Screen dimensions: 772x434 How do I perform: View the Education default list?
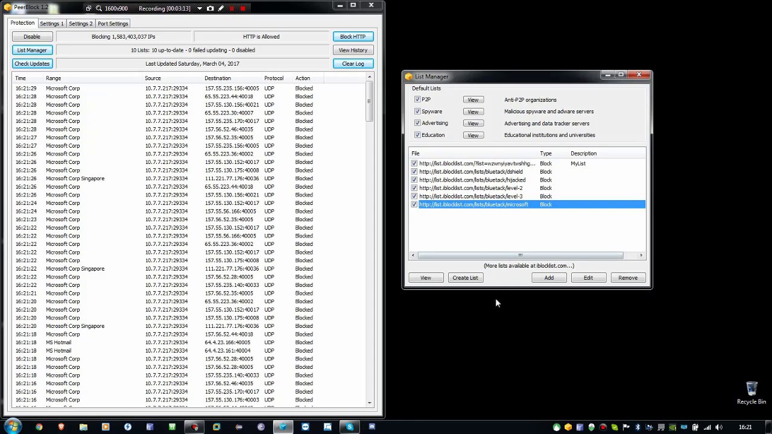[473, 135]
